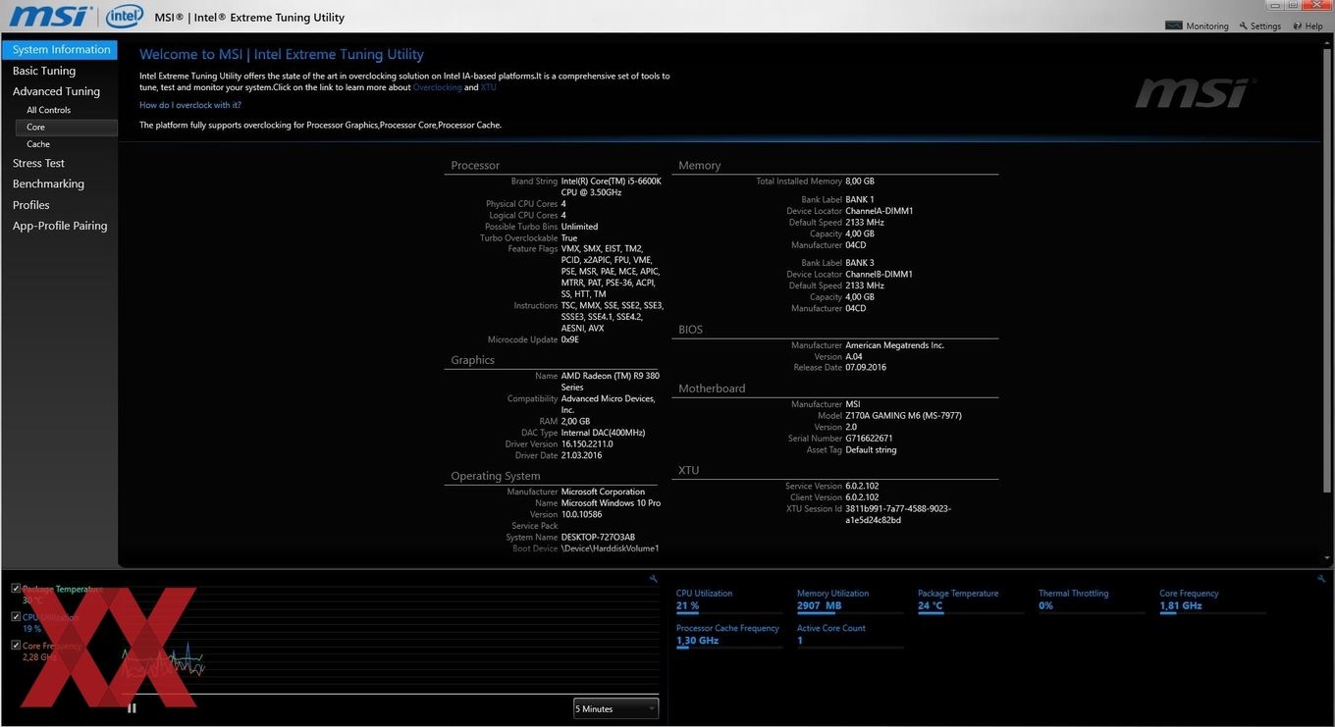Click the Memory Utilization 2907 MB tile
Screen dimensions: 1335x727
(x=850, y=600)
